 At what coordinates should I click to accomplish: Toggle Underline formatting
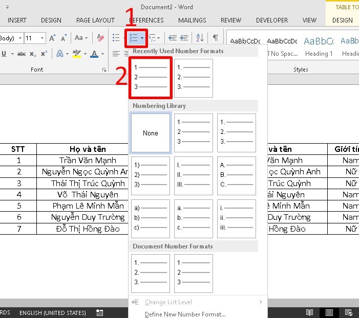pos(4,54)
